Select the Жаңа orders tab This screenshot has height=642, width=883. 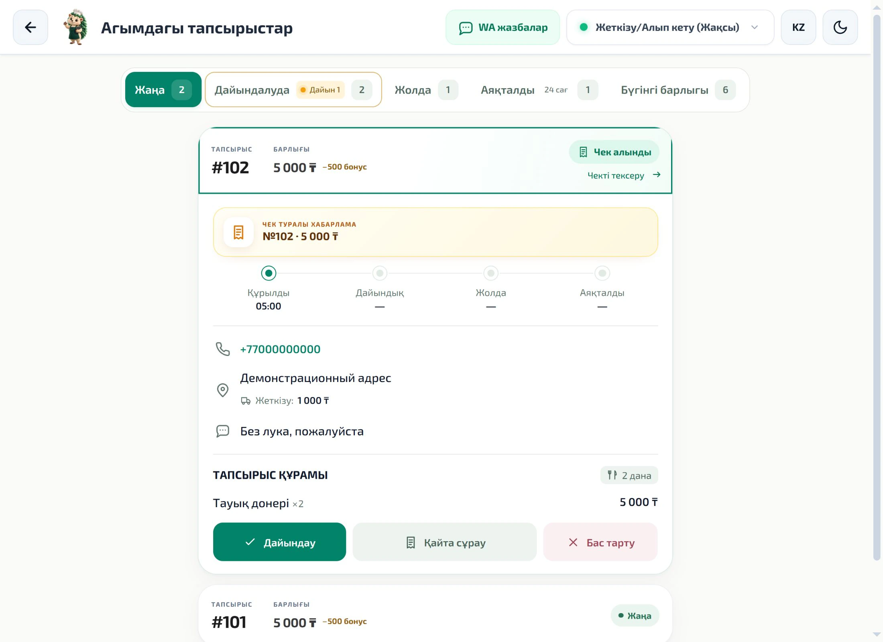pyautogui.click(x=163, y=89)
